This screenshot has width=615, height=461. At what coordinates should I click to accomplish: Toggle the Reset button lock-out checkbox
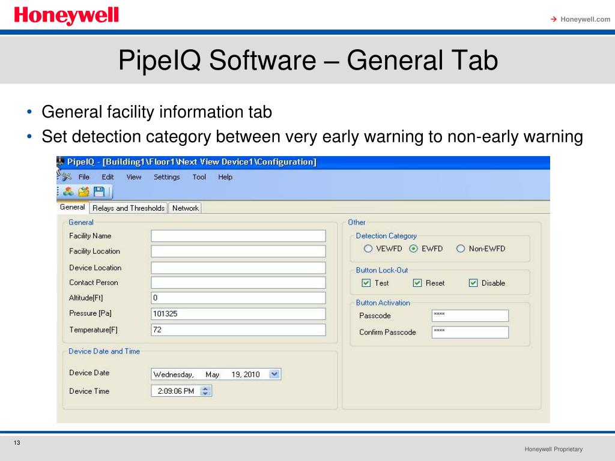(x=417, y=283)
